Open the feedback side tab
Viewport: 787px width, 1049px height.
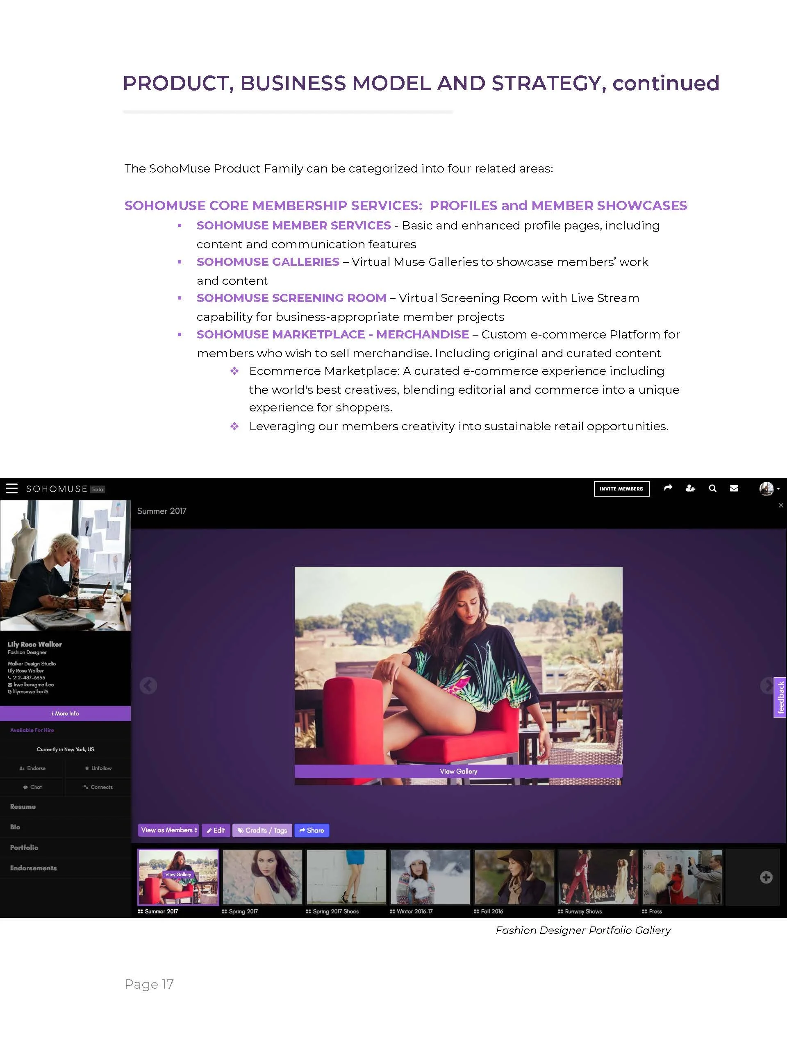click(780, 697)
